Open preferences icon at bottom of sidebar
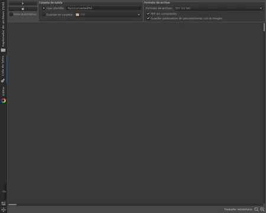The image size is (266, 213). [x=4, y=204]
